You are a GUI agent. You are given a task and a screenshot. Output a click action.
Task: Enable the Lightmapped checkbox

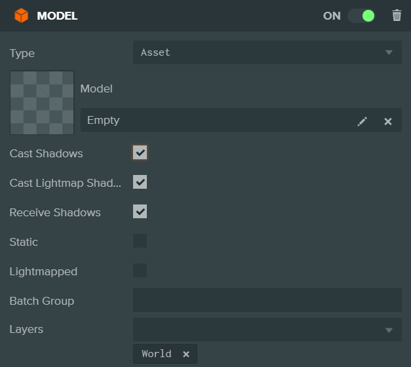[x=140, y=271]
